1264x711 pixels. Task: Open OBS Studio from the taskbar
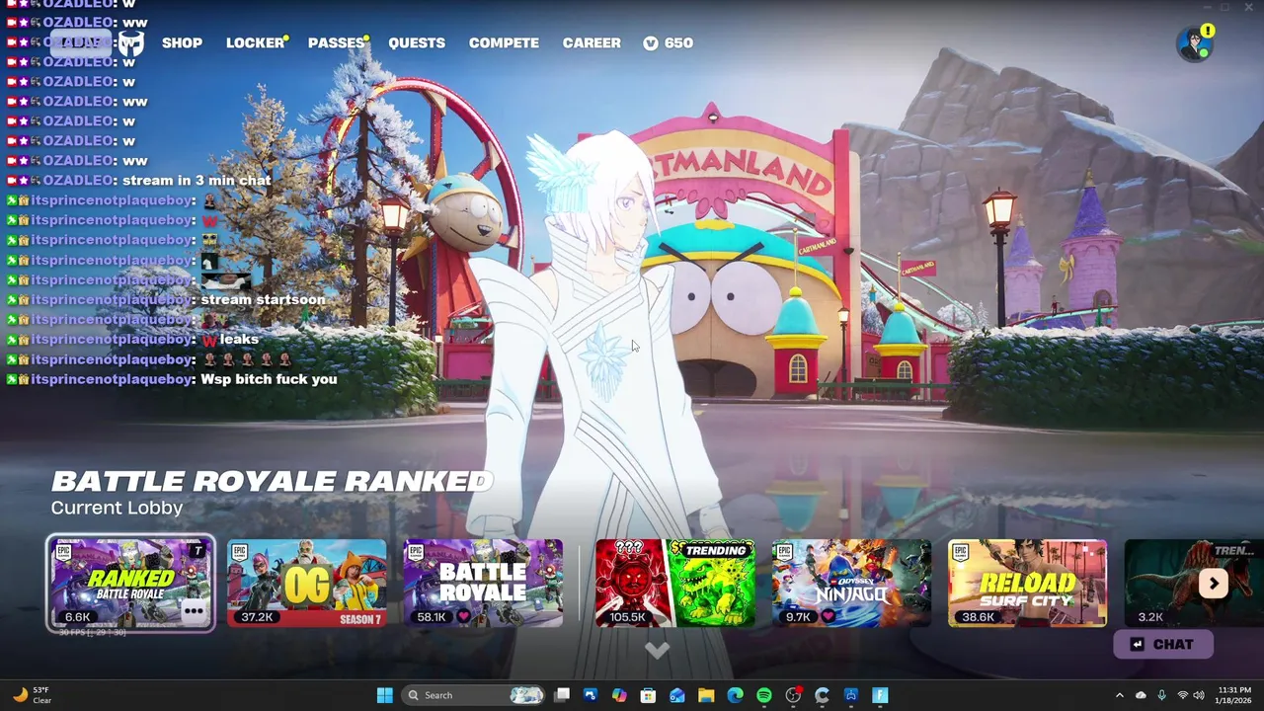tap(793, 695)
